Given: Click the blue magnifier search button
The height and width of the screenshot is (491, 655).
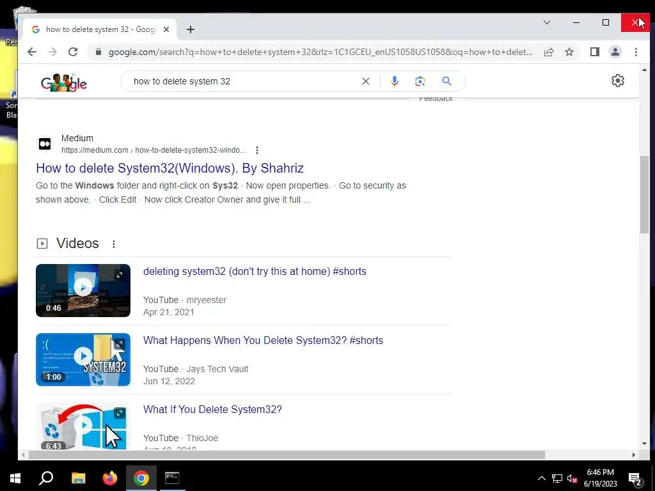Looking at the screenshot, I should click(446, 81).
